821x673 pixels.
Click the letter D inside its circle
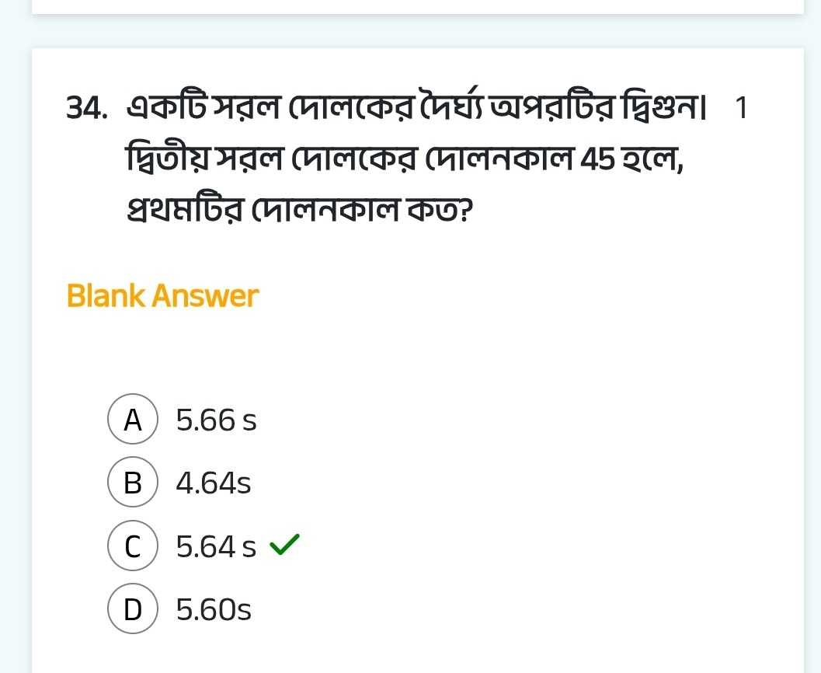132,610
